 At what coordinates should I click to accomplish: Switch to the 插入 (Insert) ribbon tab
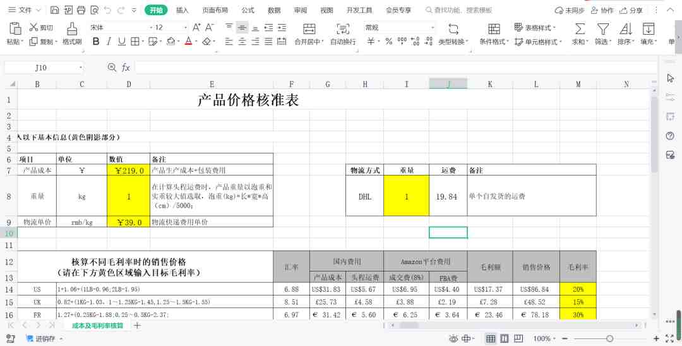[182, 10]
